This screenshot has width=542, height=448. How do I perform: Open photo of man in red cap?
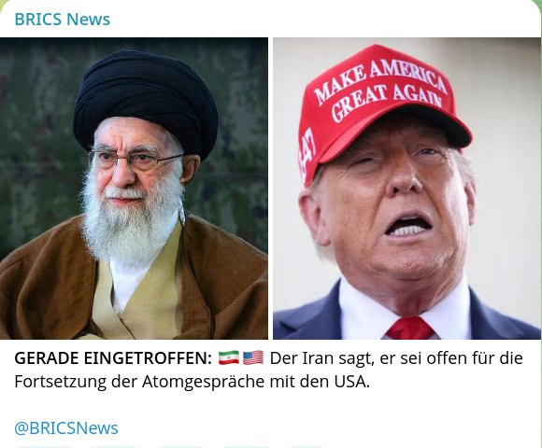coord(406,189)
